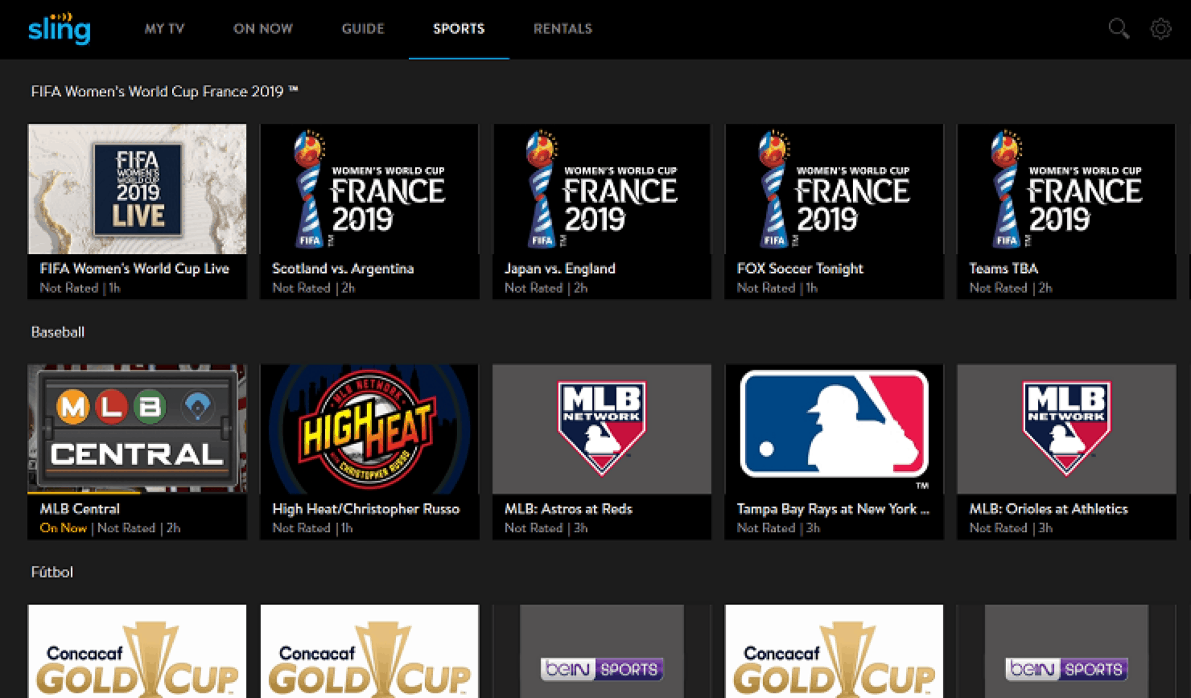Open FIFA Women's World Cup Live thumbnail
This screenshot has height=698, width=1191.
point(137,189)
